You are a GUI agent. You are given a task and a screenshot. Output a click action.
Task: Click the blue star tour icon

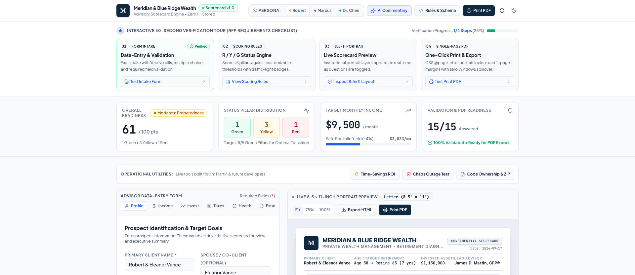tap(120, 31)
